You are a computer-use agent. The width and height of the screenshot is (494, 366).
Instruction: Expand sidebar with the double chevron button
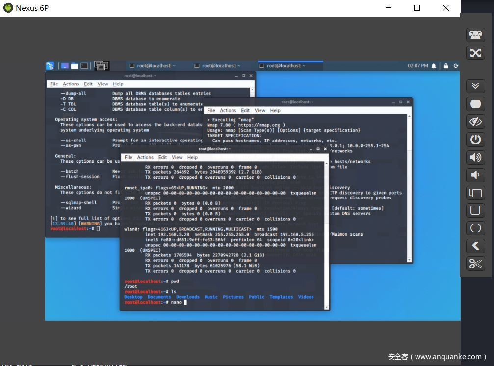475,86
